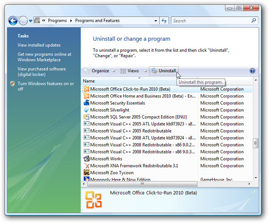
Task: Click the XNA Framework X icon
Action: 86,165
